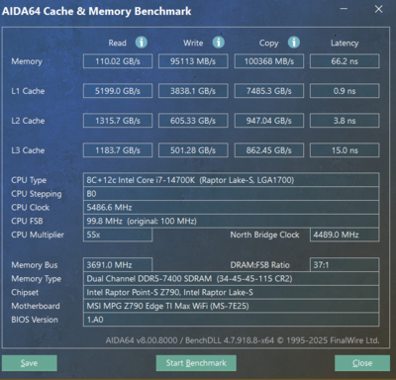
Task: Open the Read info icon
Action: coord(142,43)
